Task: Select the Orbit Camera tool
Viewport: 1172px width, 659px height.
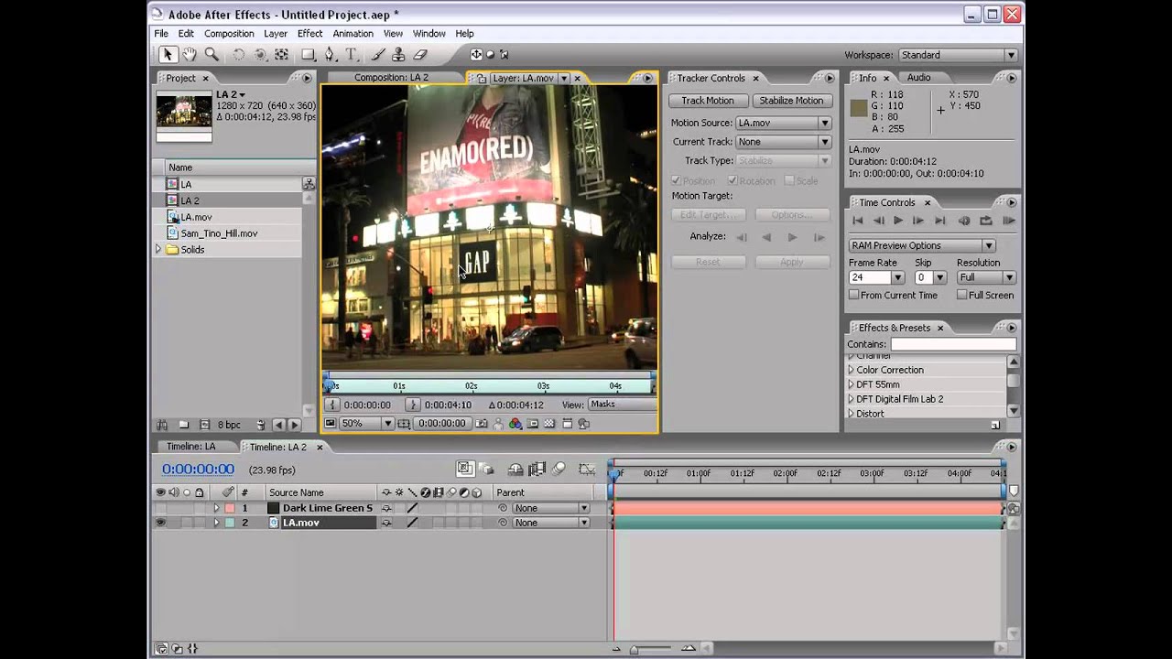Action: tap(260, 55)
